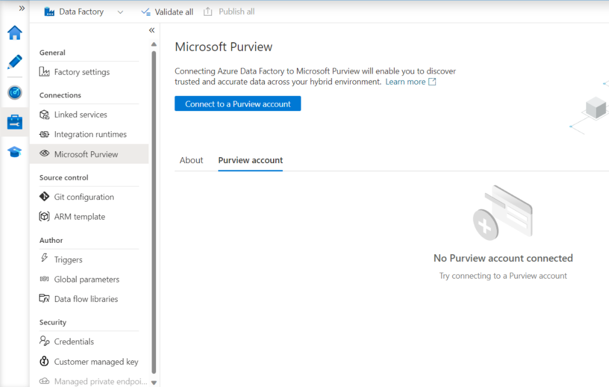Open the Learning center graduation cap icon
609x387 pixels.
15,152
